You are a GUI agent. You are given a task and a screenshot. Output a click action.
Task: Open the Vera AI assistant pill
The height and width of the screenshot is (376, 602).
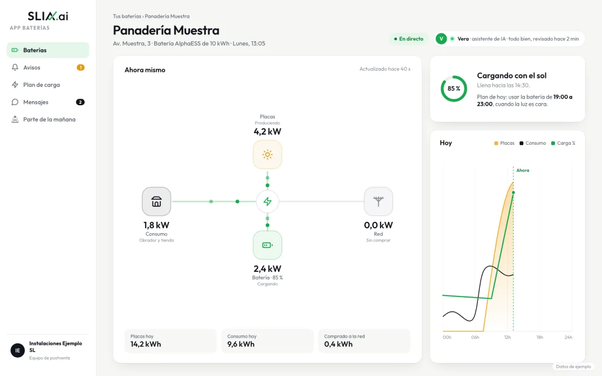509,39
